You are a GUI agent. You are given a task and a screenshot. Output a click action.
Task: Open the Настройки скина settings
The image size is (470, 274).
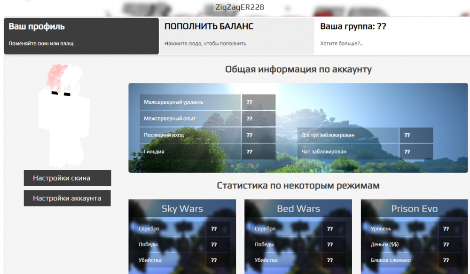click(67, 178)
